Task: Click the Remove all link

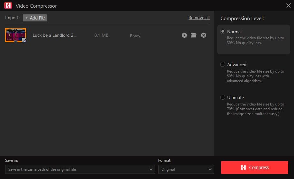Action: 199,18
